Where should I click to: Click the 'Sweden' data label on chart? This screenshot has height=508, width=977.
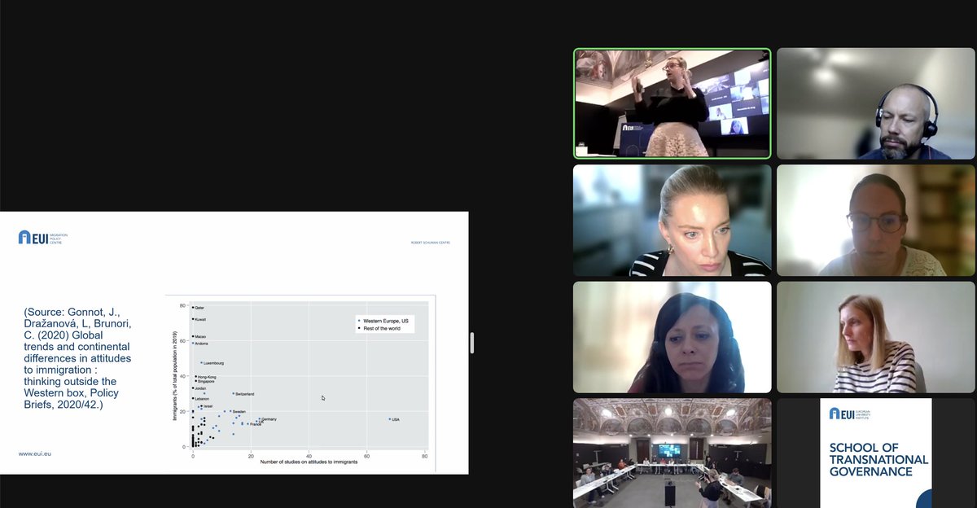(239, 412)
